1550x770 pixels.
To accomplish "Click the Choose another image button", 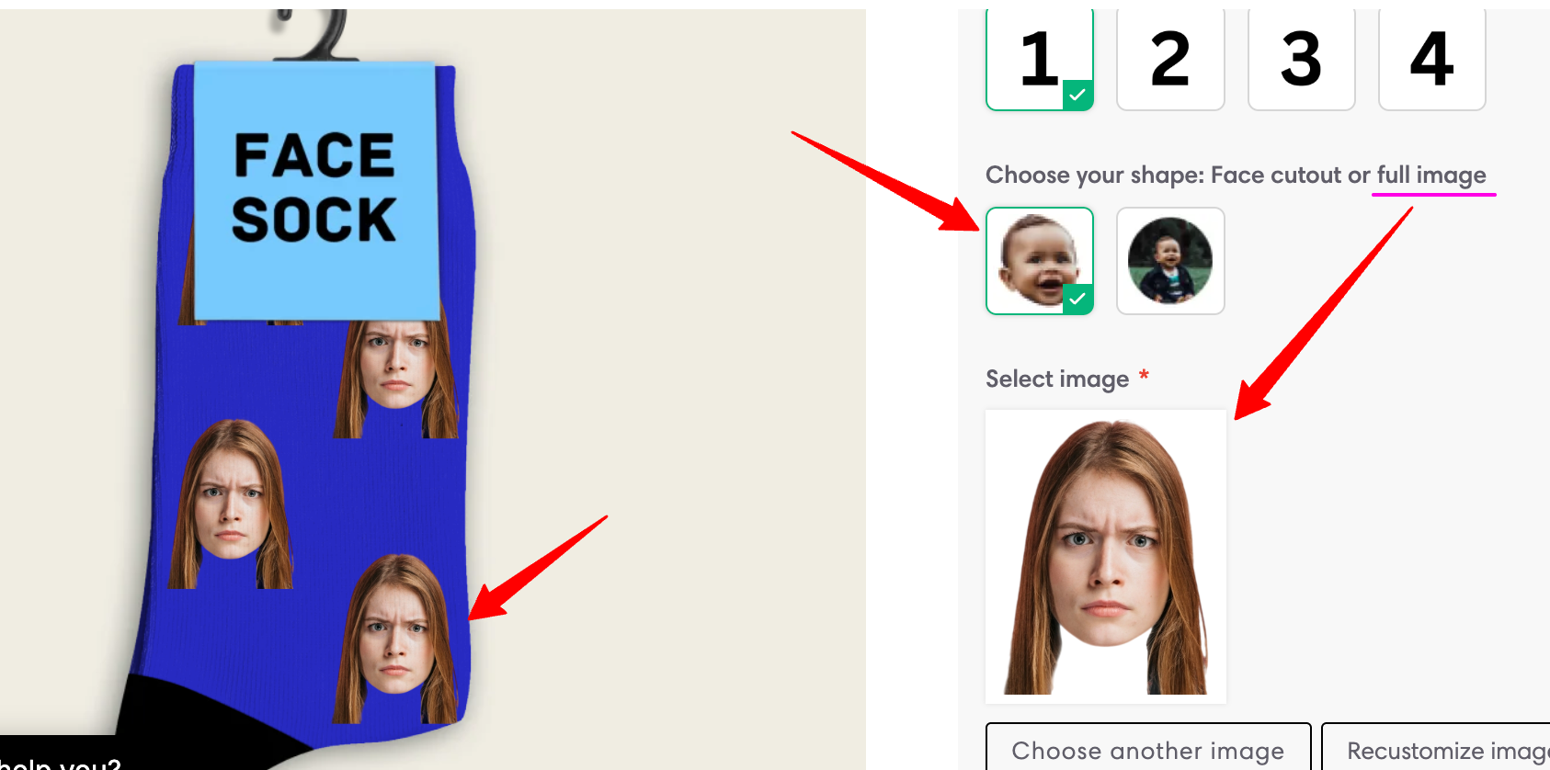I will click(x=1148, y=748).
